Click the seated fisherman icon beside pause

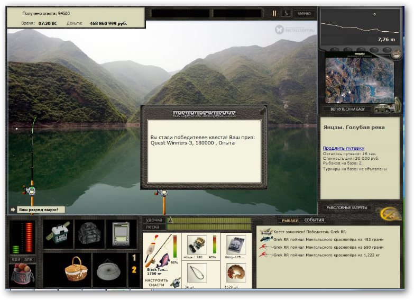286,13
